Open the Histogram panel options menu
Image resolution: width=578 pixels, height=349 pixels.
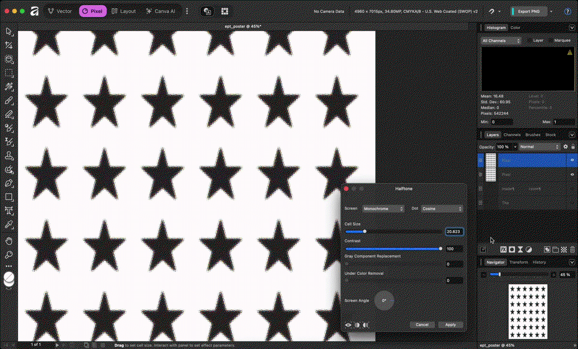(572, 28)
